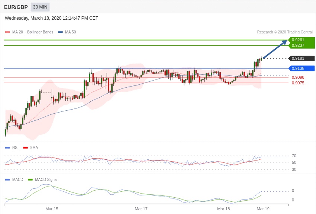Viewport: 316px width, 214px height.
Task: Click the MACD Signal green legend swatch
Action: (x=30, y=179)
